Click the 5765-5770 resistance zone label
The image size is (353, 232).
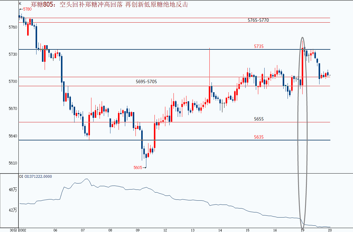point(258,20)
